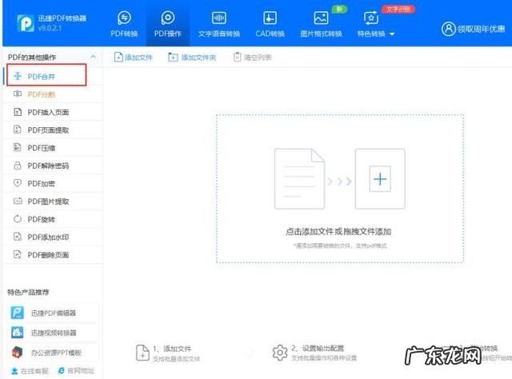The width and height of the screenshot is (512, 379).
Task: Click the 清空列表 toolbar button
Action: (x=252, y=58)
